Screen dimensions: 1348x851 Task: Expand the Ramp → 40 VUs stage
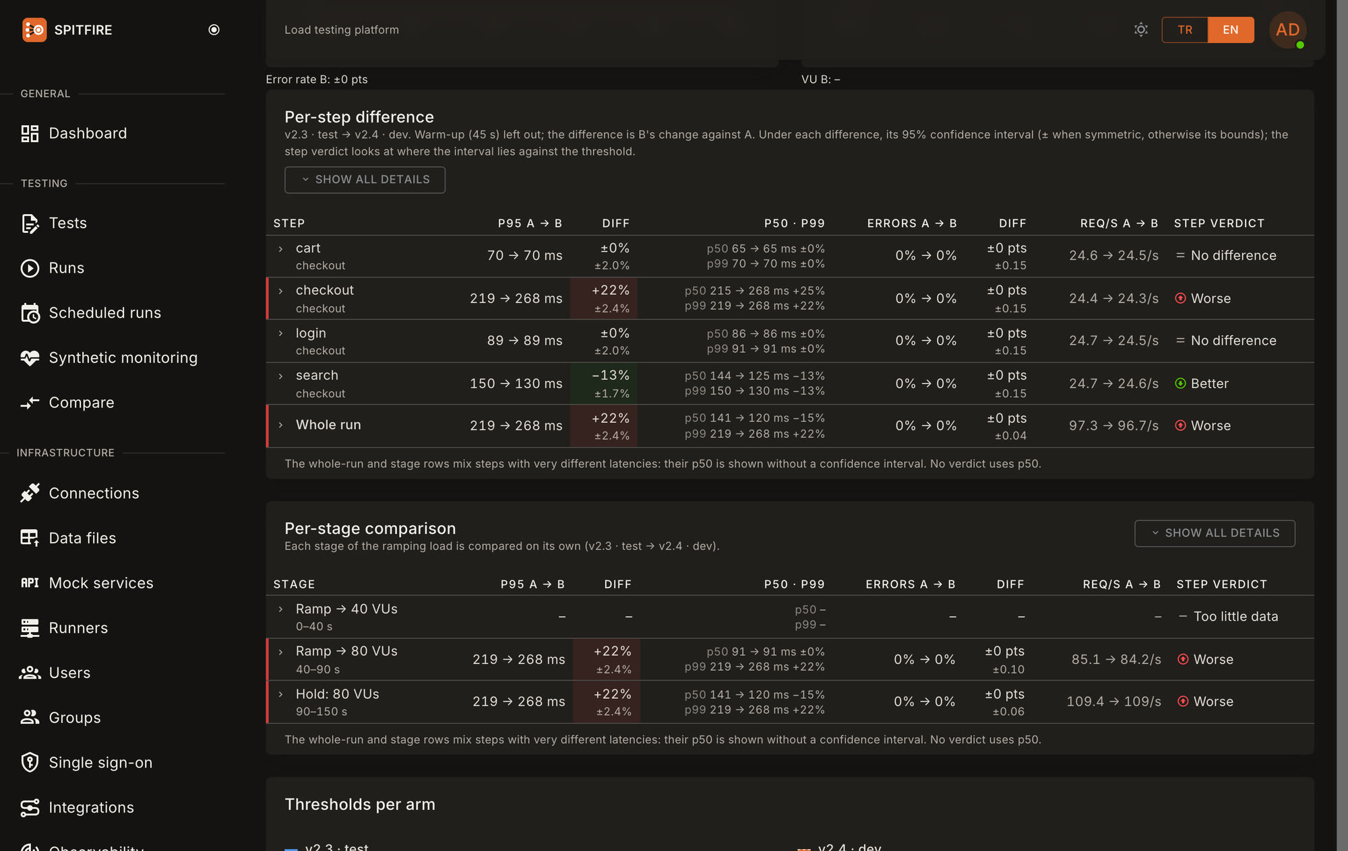[281, 609]
